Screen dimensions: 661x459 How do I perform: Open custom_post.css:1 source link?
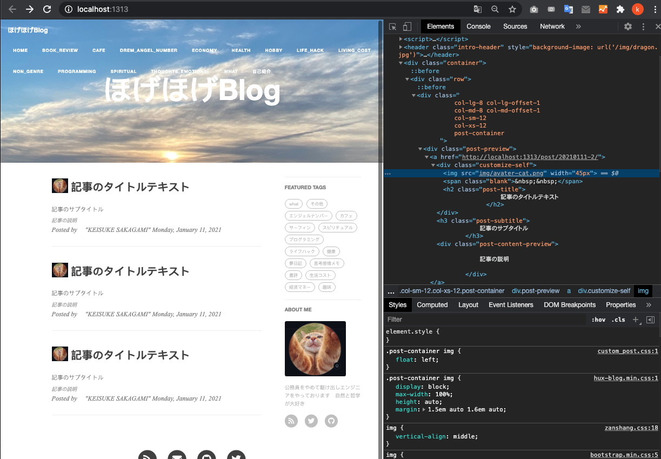[x=627, y=351]
